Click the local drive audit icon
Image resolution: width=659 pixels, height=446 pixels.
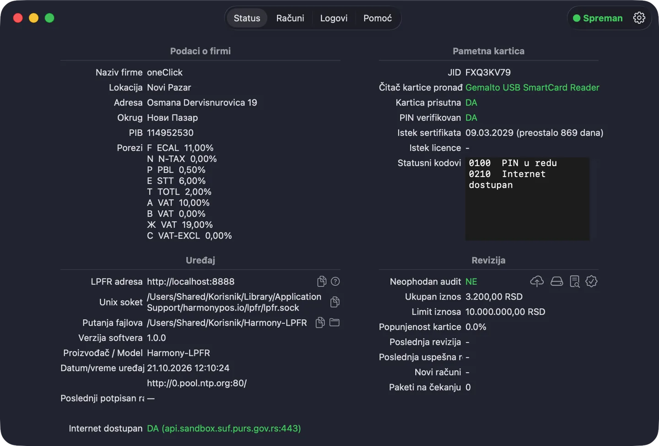[x=556, y=281]
